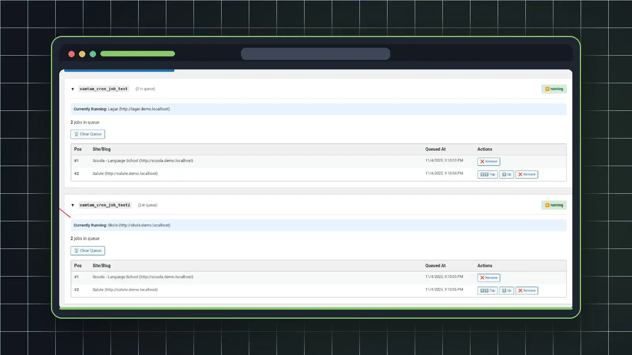This screenshot has width=632, height=355.
Task: Click the yellow window minimize dot
Action: [82, 54]
